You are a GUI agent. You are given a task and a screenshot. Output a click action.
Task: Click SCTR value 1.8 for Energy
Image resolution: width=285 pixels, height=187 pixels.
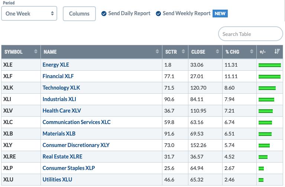click(x=168, y=65)
